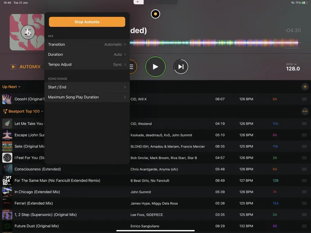
Task: Open the Duration mix setting
Action: pyautogui.click(x=87, y=54)
